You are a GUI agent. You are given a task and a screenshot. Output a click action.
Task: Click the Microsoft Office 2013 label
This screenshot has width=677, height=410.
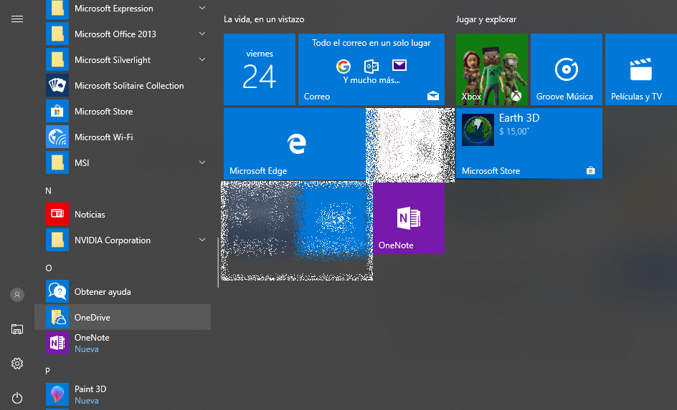[x=115, y=34]
